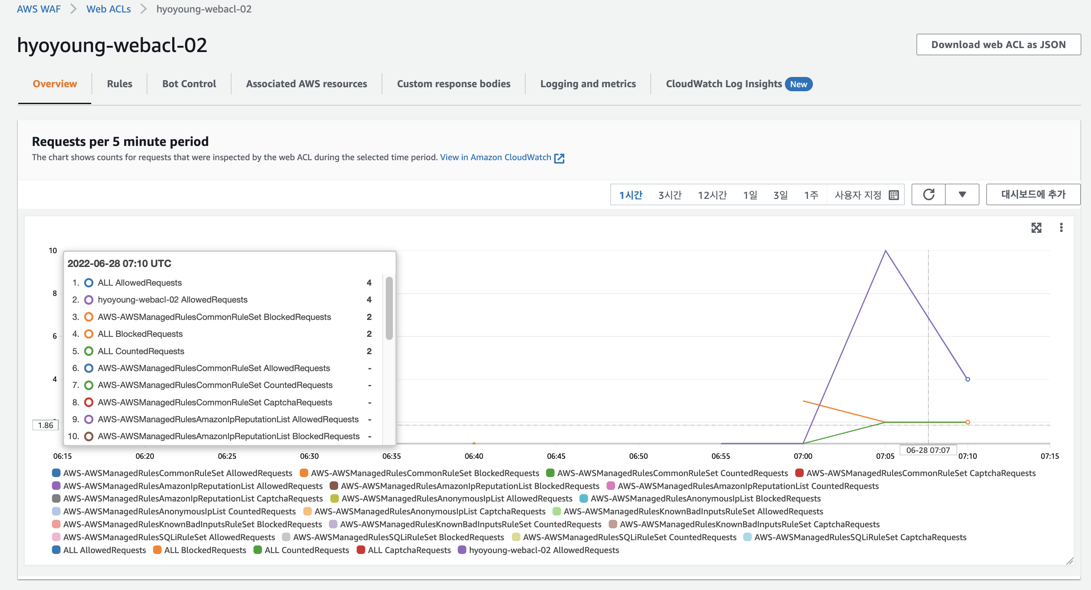Select the 3시간 time range
Image resolution: width=1091 pixels, height=590 pixels.
[670, 195]
